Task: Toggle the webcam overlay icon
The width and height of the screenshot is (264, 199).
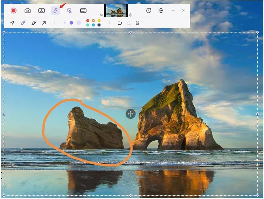Action: 41,10
